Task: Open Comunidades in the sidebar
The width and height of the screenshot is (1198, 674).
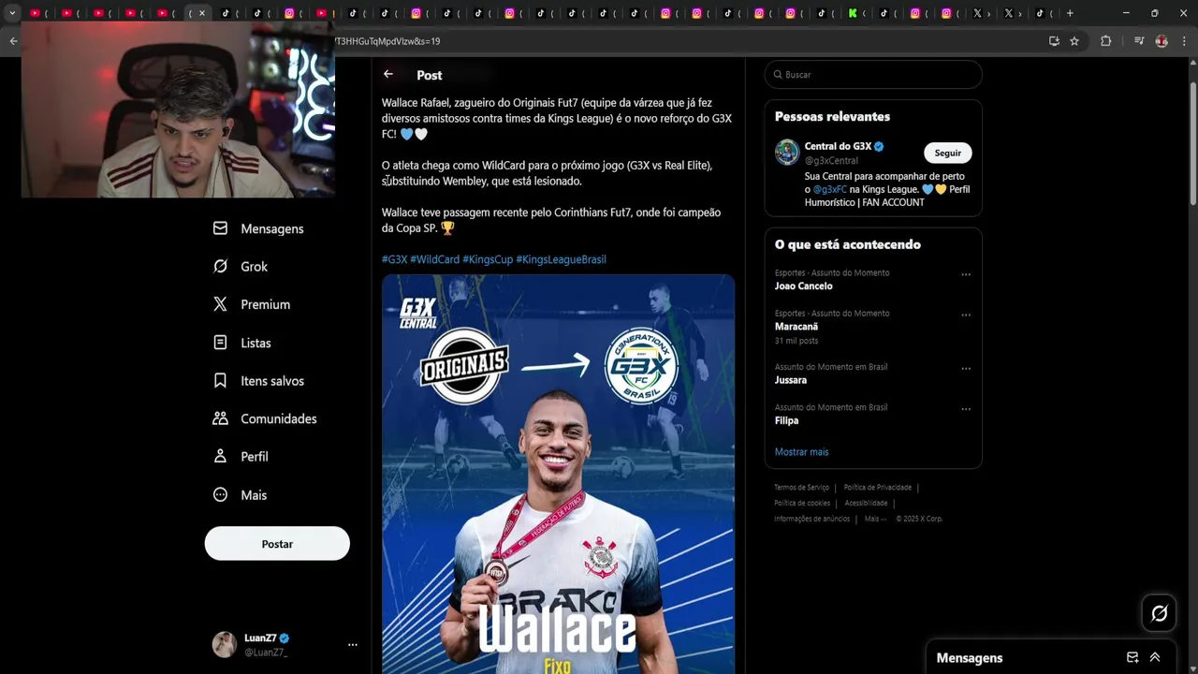Action: click(x=265, y=418)
